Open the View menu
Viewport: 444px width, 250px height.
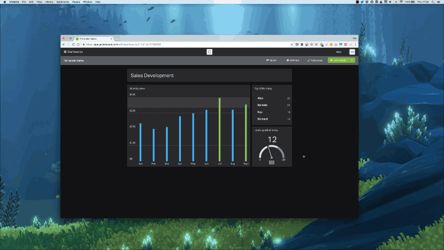39,2
